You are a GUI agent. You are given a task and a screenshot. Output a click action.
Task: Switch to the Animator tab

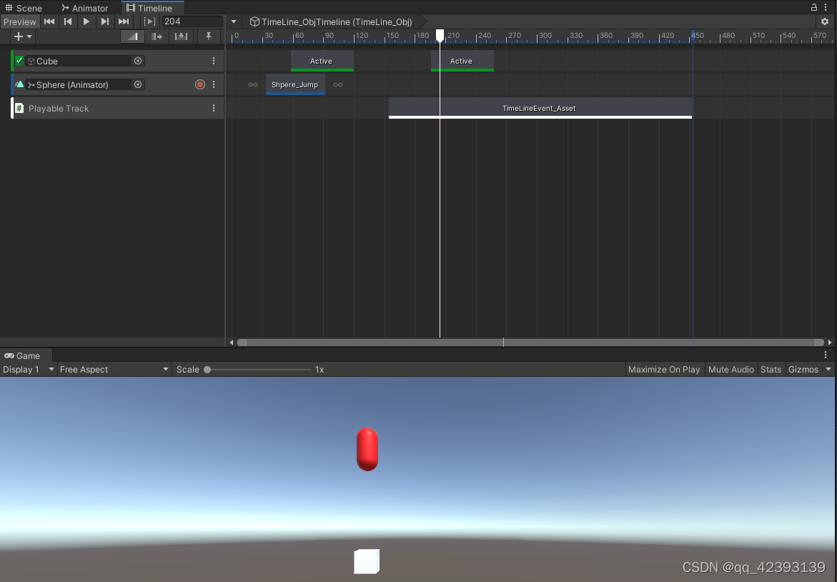85,8
